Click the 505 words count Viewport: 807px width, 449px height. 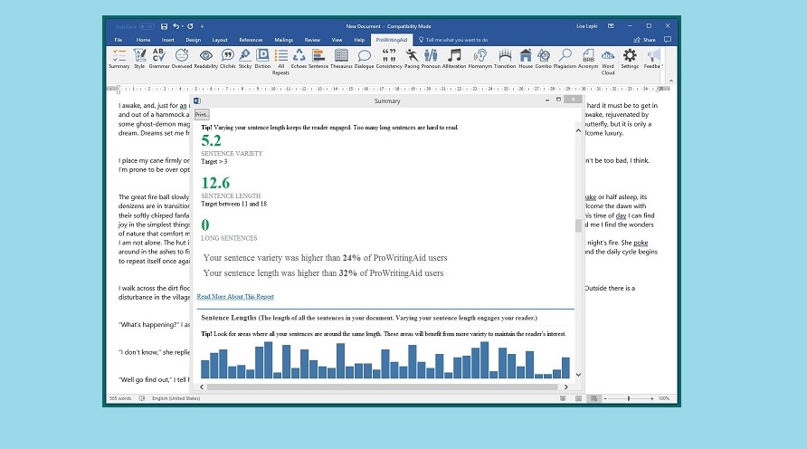120,398
